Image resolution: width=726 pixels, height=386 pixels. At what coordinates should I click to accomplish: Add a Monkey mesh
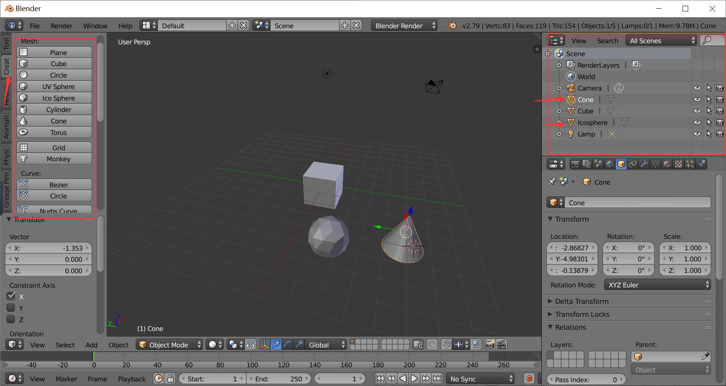pyautogui.click(x=54, y=159)
